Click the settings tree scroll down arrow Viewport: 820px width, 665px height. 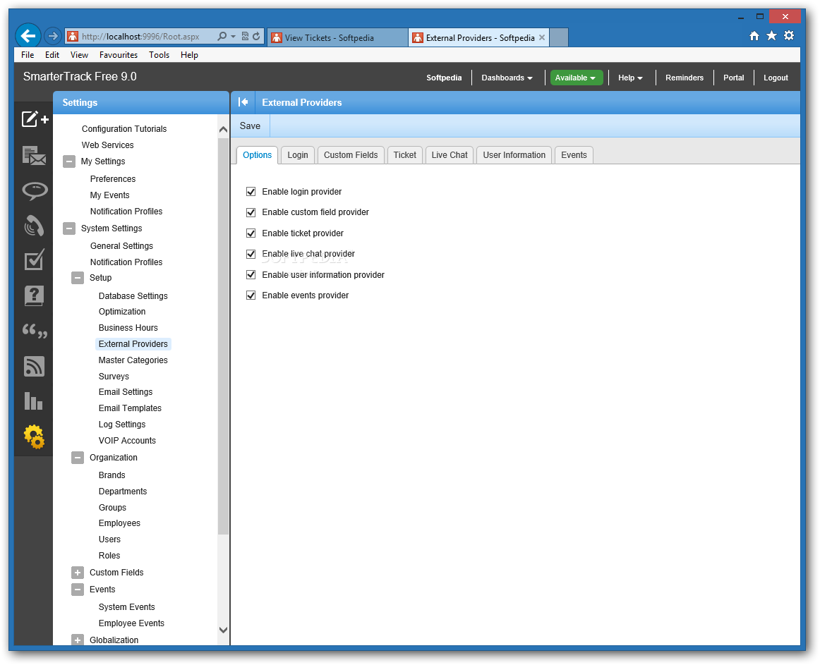pyautogui.click(x=223, y=630)
